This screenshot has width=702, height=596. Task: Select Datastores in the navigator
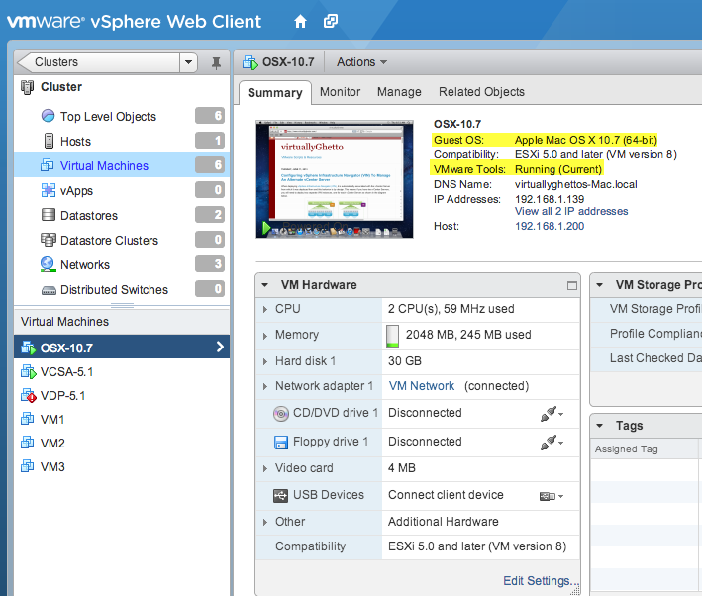point(122,215)
